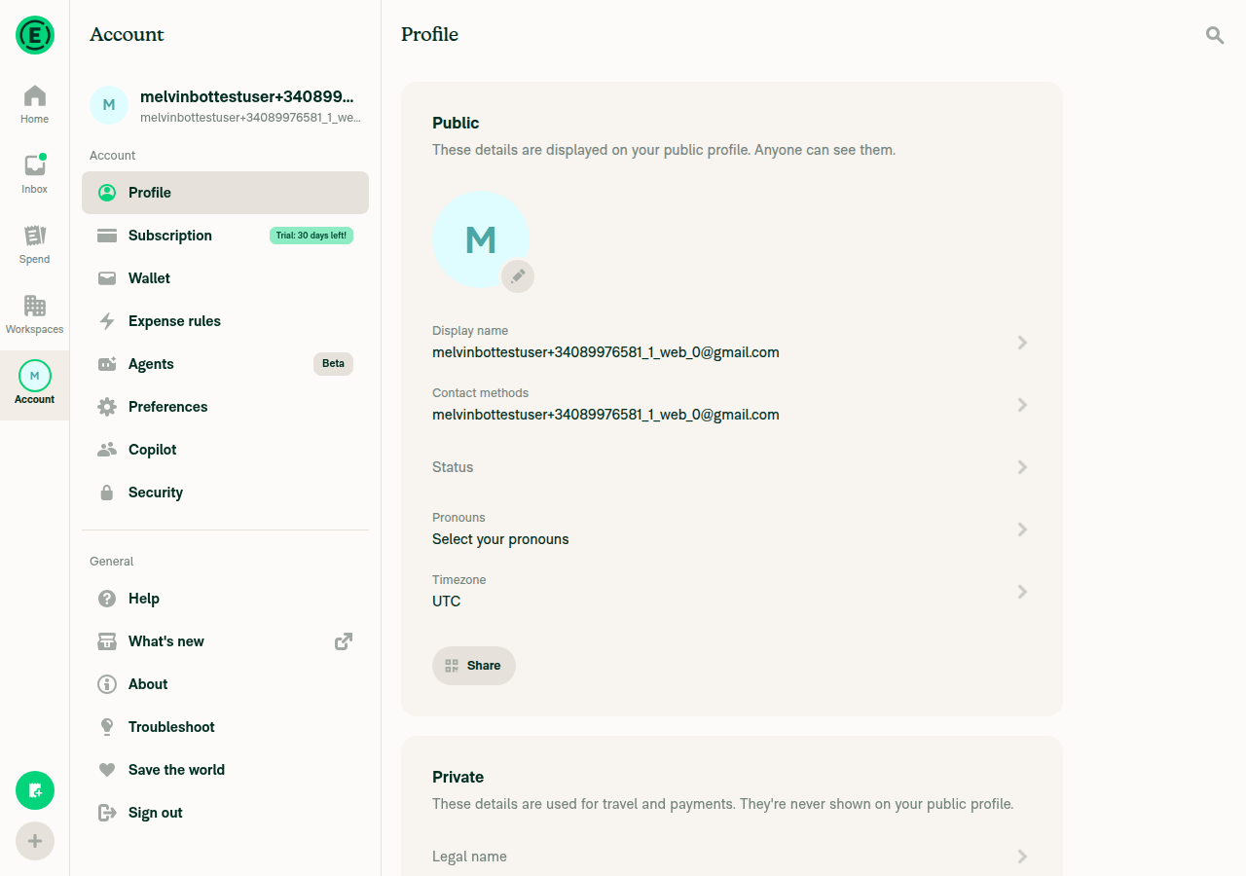This screenshot has height=876, width=1246.
Task: Expand Pronouns row chevron
Action: [x=1022, y=529]
